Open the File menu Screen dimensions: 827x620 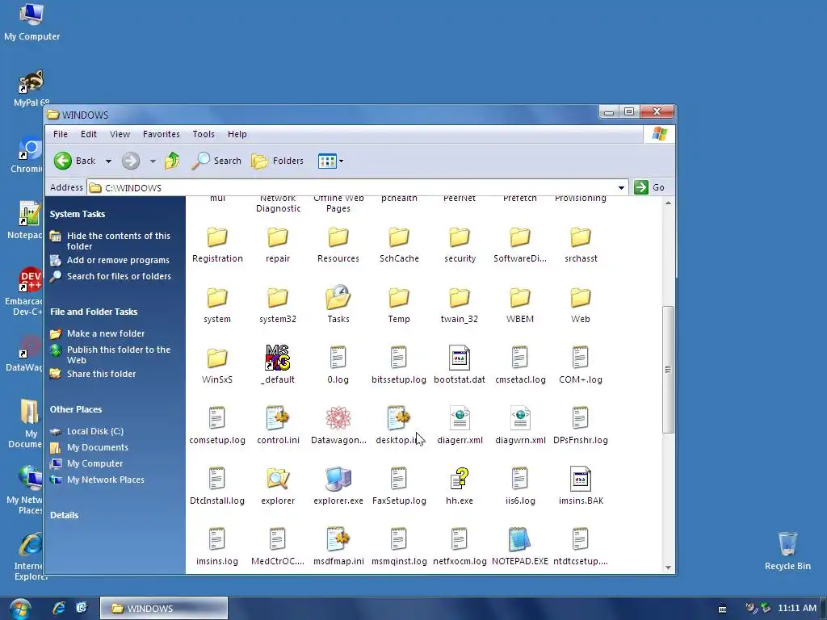coord(60,134)
